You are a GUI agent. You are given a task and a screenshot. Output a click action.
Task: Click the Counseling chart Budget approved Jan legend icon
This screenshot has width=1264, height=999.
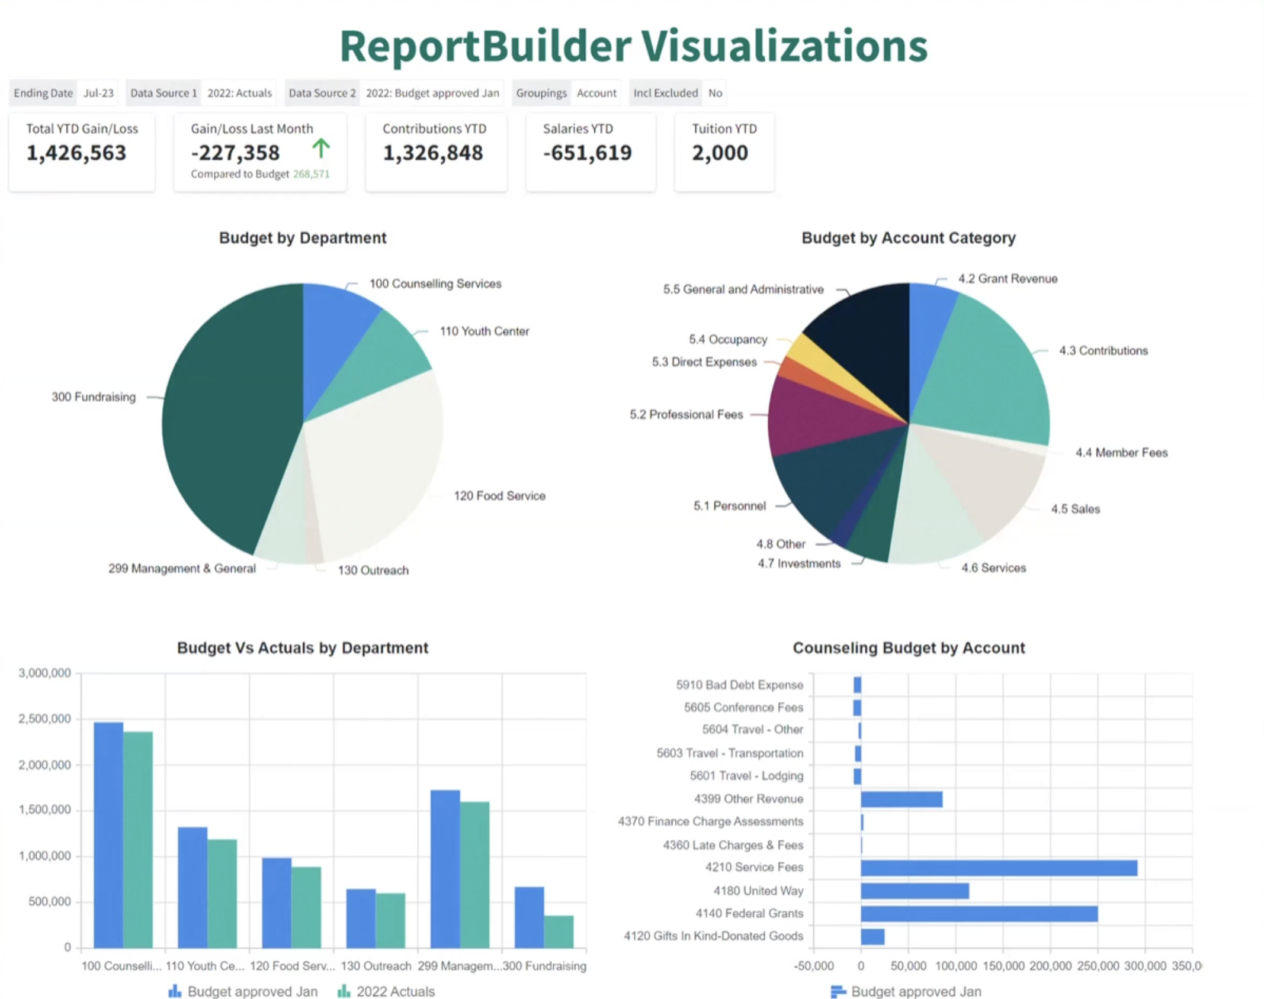(838, 991)
